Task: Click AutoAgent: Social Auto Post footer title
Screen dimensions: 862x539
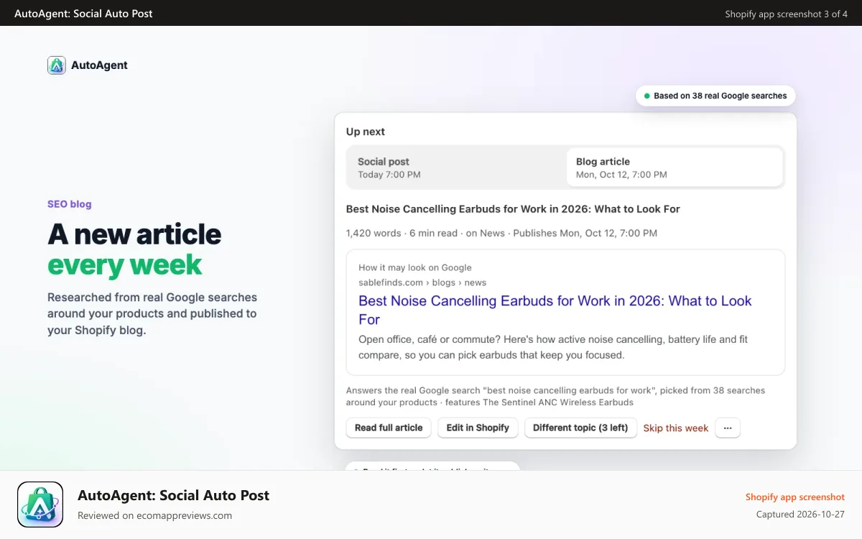Action: [x=173, y=495]
